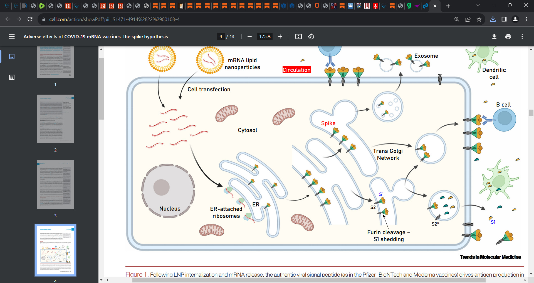The height and width of the screenshot is (283, 534).
Task: Print the document via the printer icon
Action: pyautogui.click(x=508, y=36)
